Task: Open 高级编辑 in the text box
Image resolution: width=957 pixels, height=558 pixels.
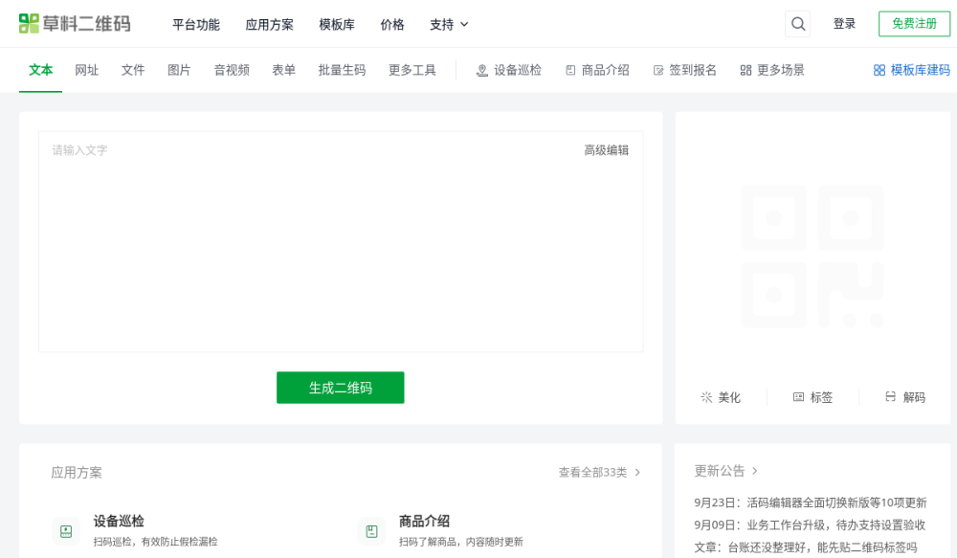Action: coord(606,150)
